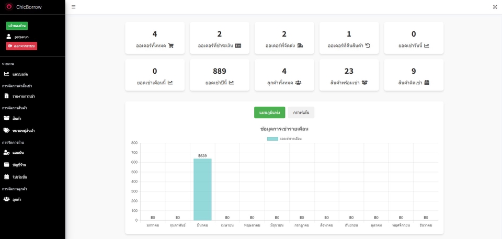Toggle the ยอดเช่ารายเดือน legend color swatch
The image size is (502, 239).
coord(272,139)
